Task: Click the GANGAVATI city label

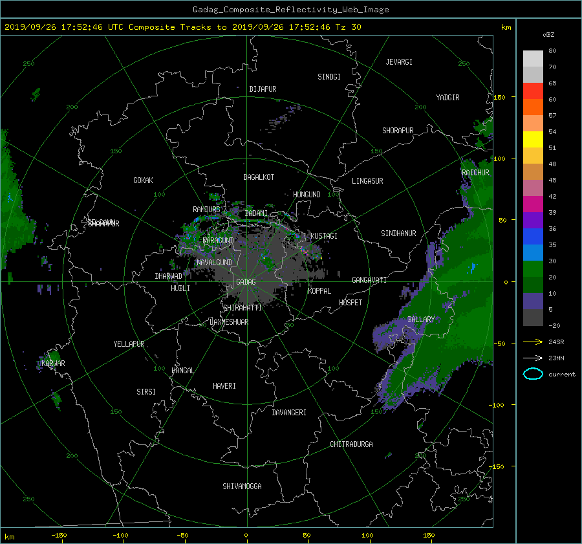Action: (x=369, y=280)
